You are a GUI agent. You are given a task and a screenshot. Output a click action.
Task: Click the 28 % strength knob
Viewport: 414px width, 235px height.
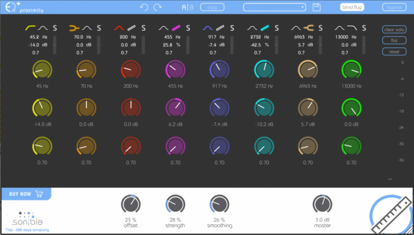tap(175, 204)
